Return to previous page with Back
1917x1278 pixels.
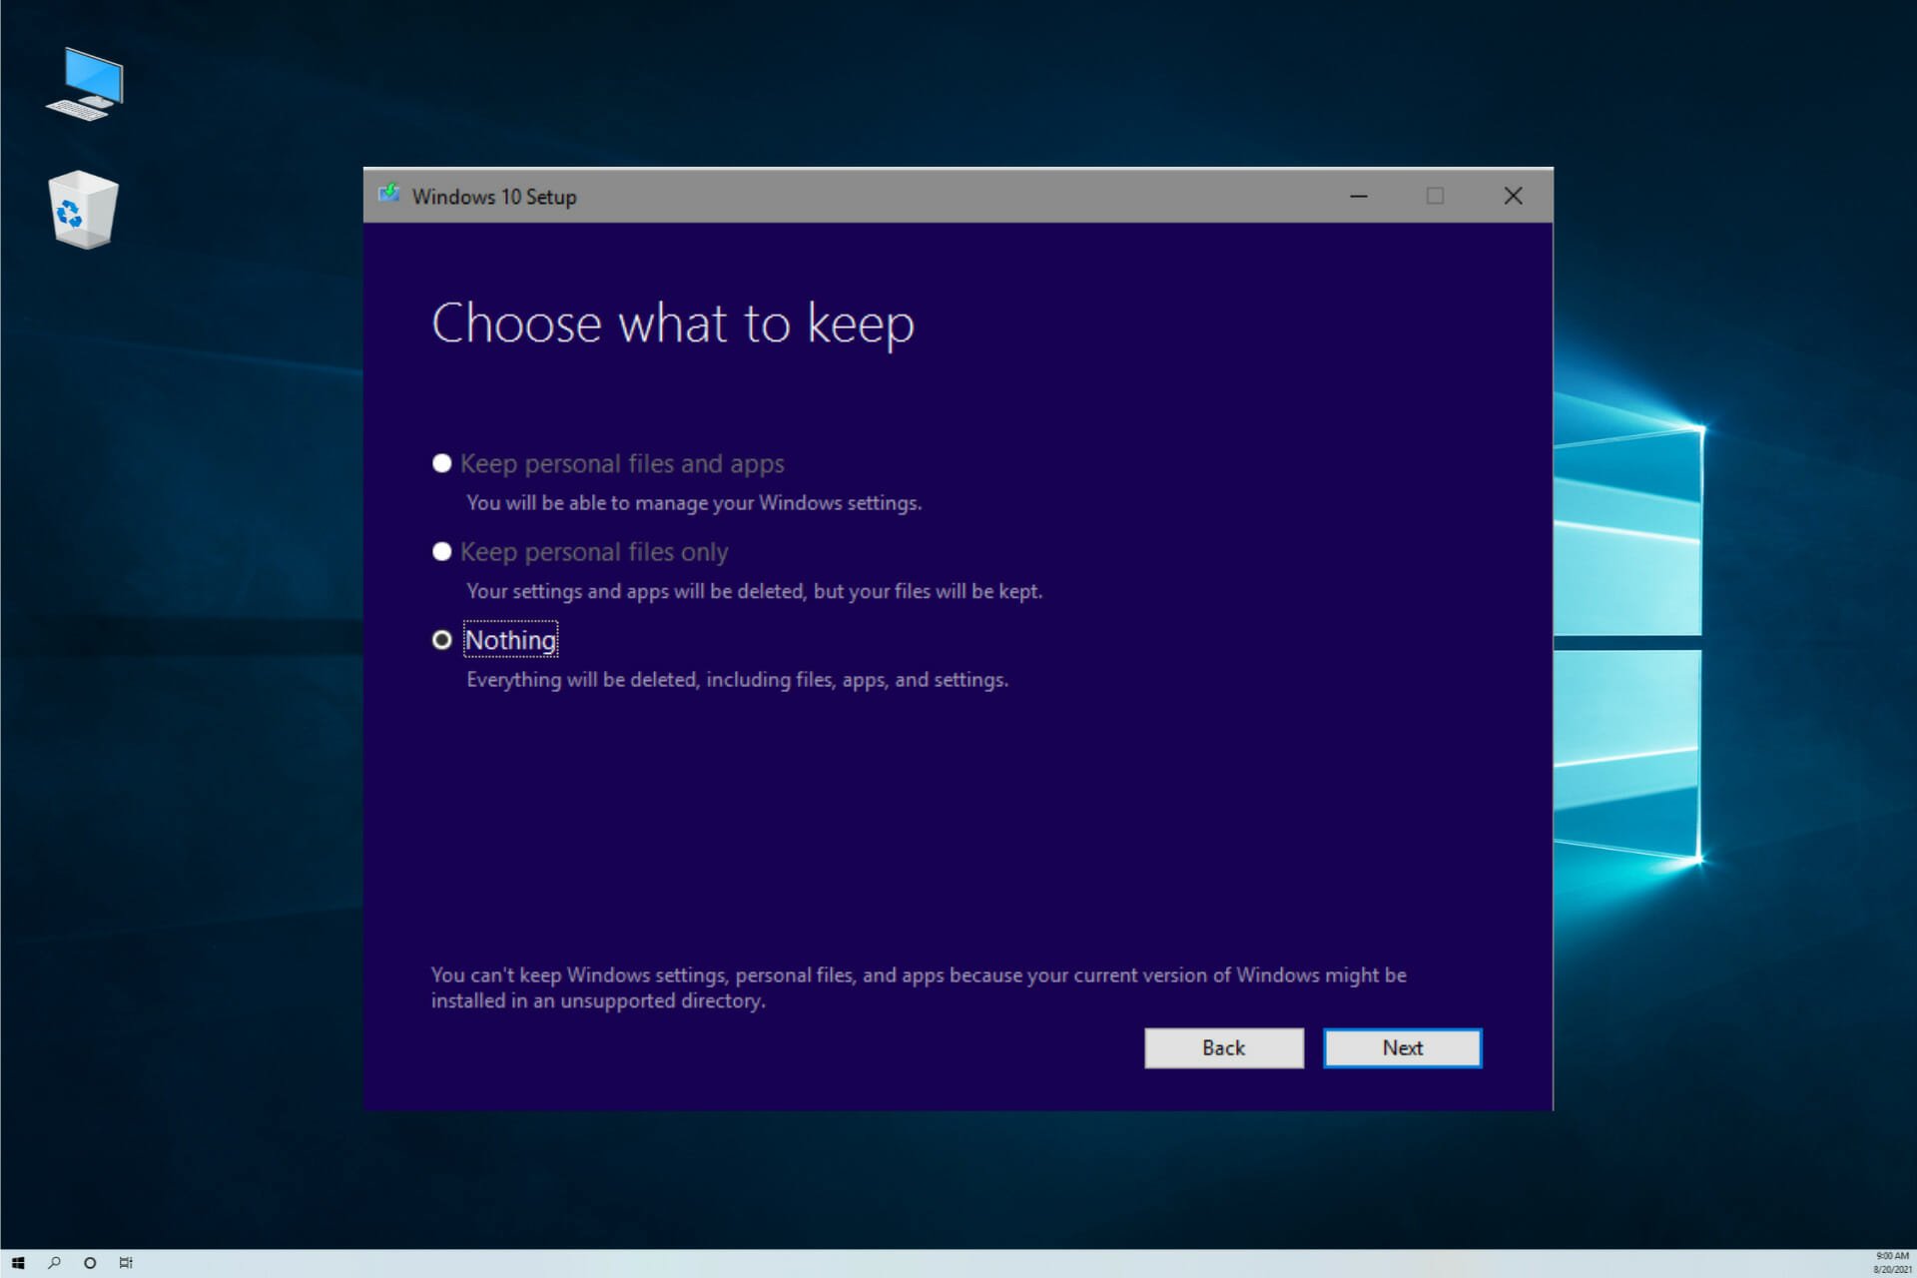[1224, 1048]
